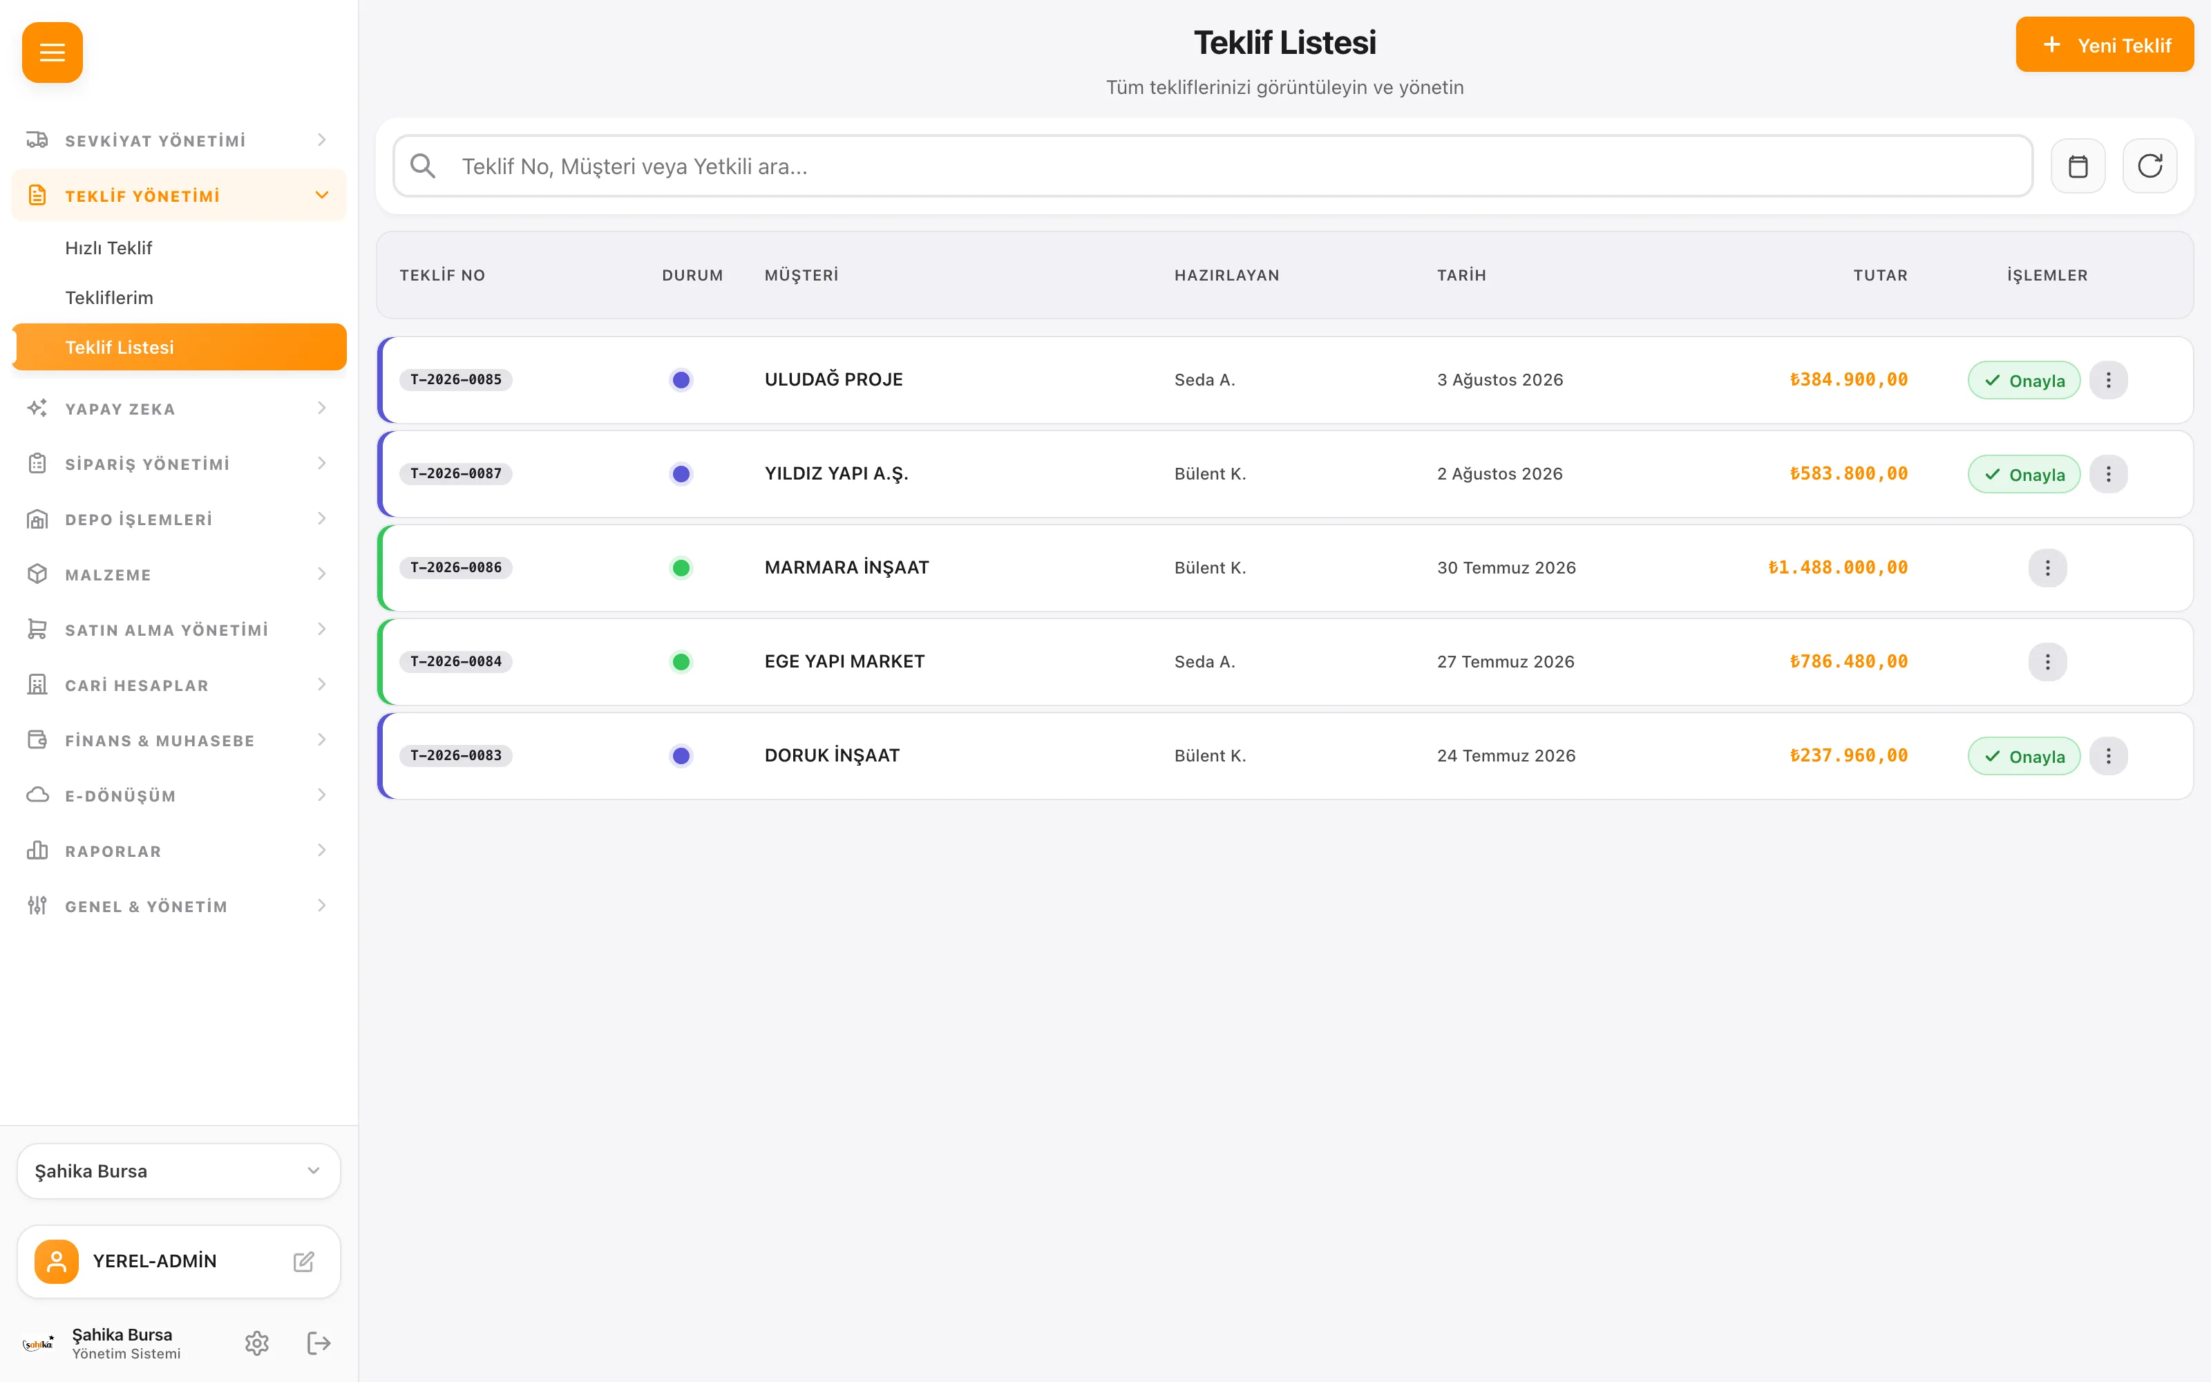Open settings gear icon in sidebar footer
This screenshot has height=1382, width=2211.
point(257,1343)
